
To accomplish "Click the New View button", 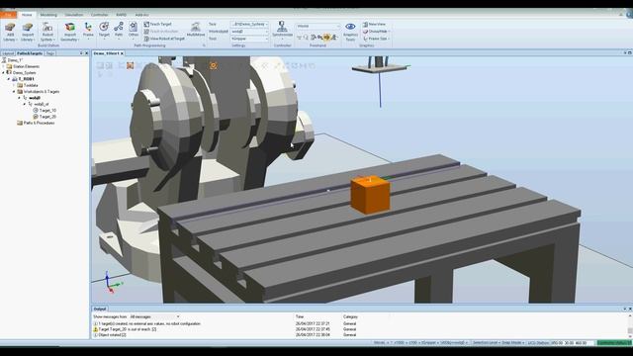I will [374, 24].
